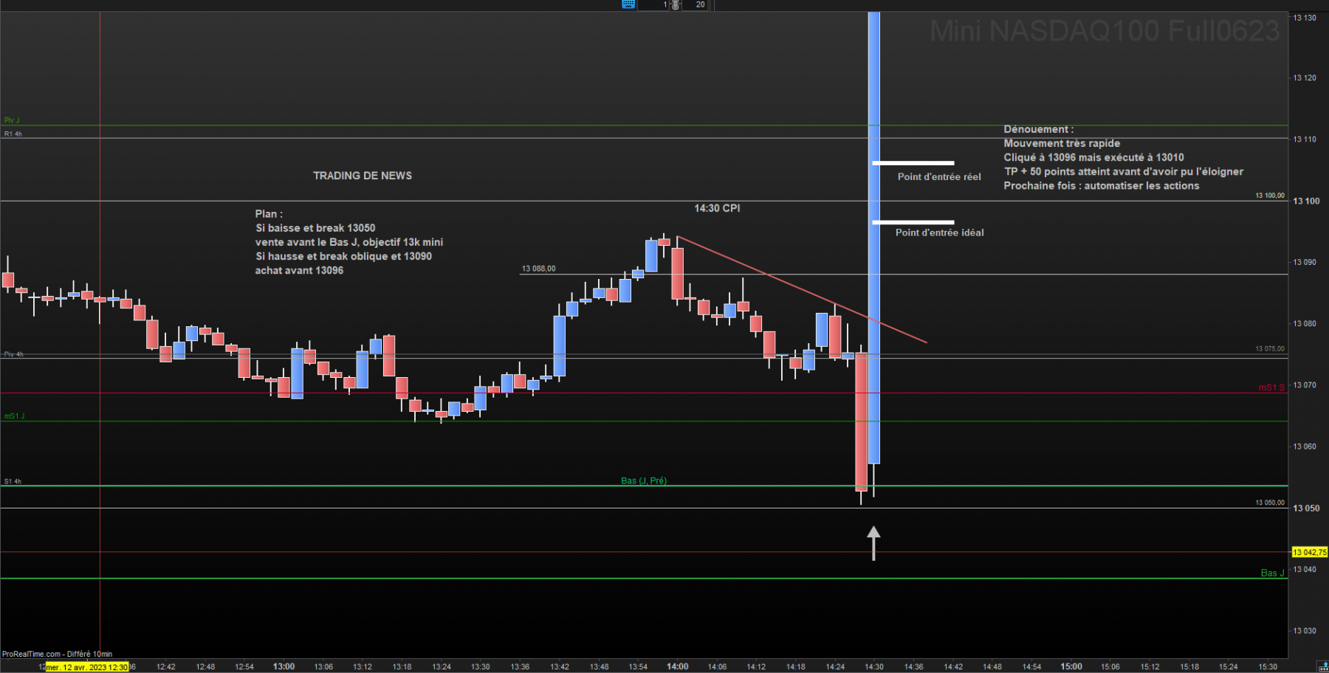Click the 13 070 price axis value

point(1305,385)
